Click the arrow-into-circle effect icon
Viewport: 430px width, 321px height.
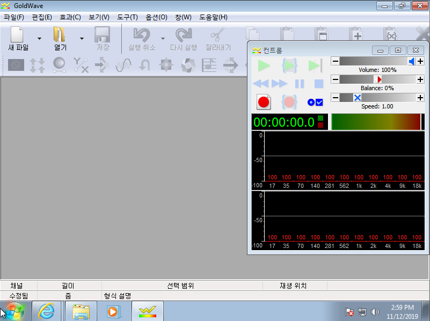[102, 65]
